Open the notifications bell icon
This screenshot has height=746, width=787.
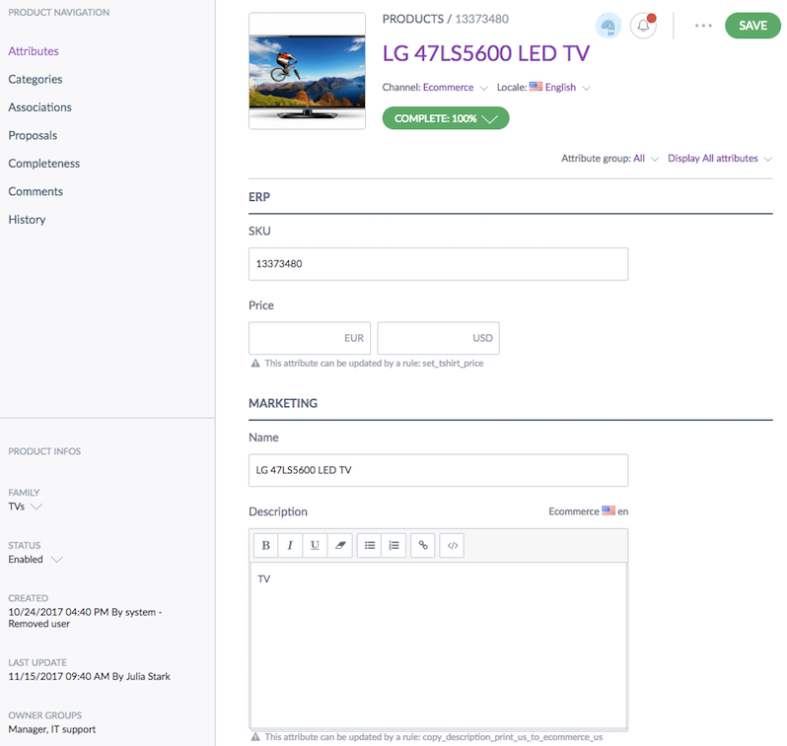click(643, 26)
